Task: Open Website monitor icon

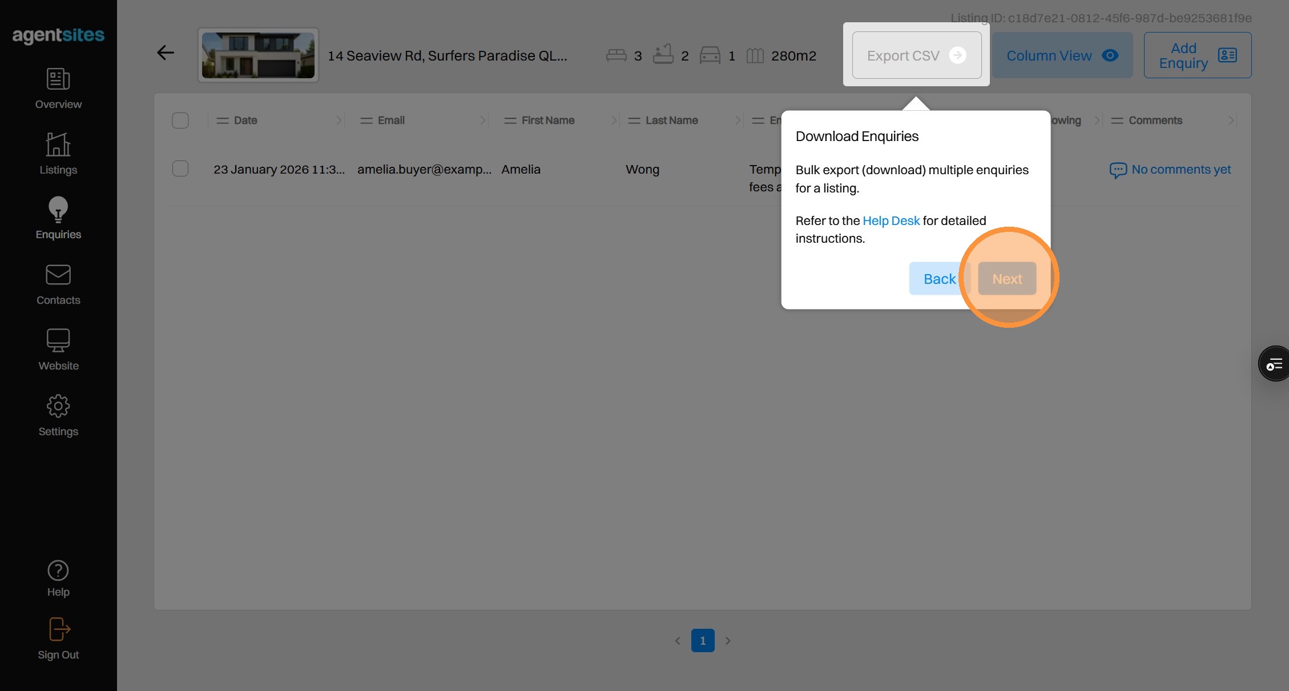Action: tap(58, 340)
